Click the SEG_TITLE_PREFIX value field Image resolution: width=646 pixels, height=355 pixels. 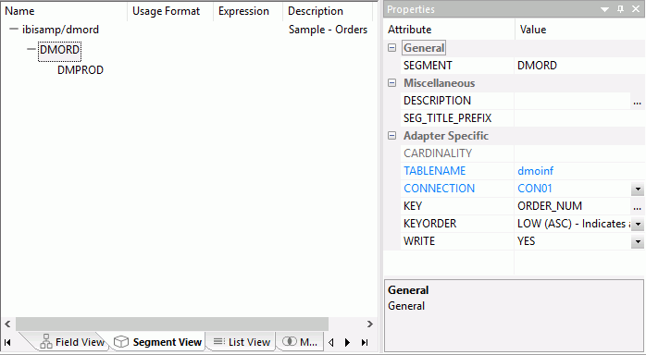[x=578, y=118]
